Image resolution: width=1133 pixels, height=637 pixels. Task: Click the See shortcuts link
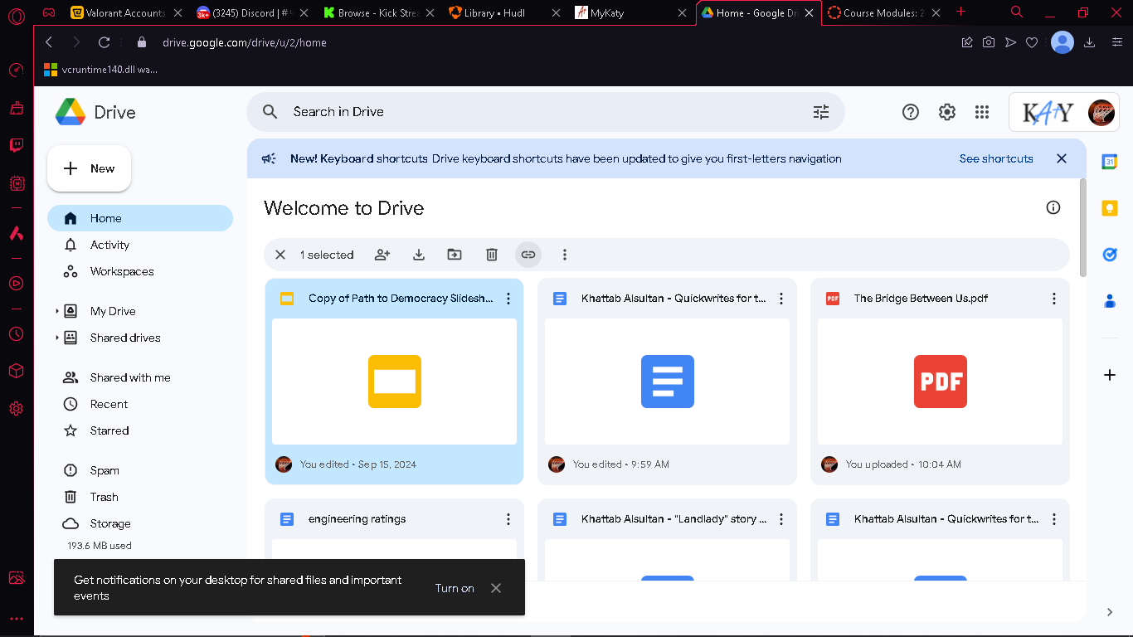(996, 158)
